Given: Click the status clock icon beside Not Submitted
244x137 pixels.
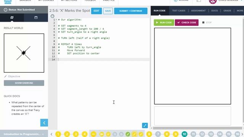Looking at the screenshot, I should tap(5, 10).
